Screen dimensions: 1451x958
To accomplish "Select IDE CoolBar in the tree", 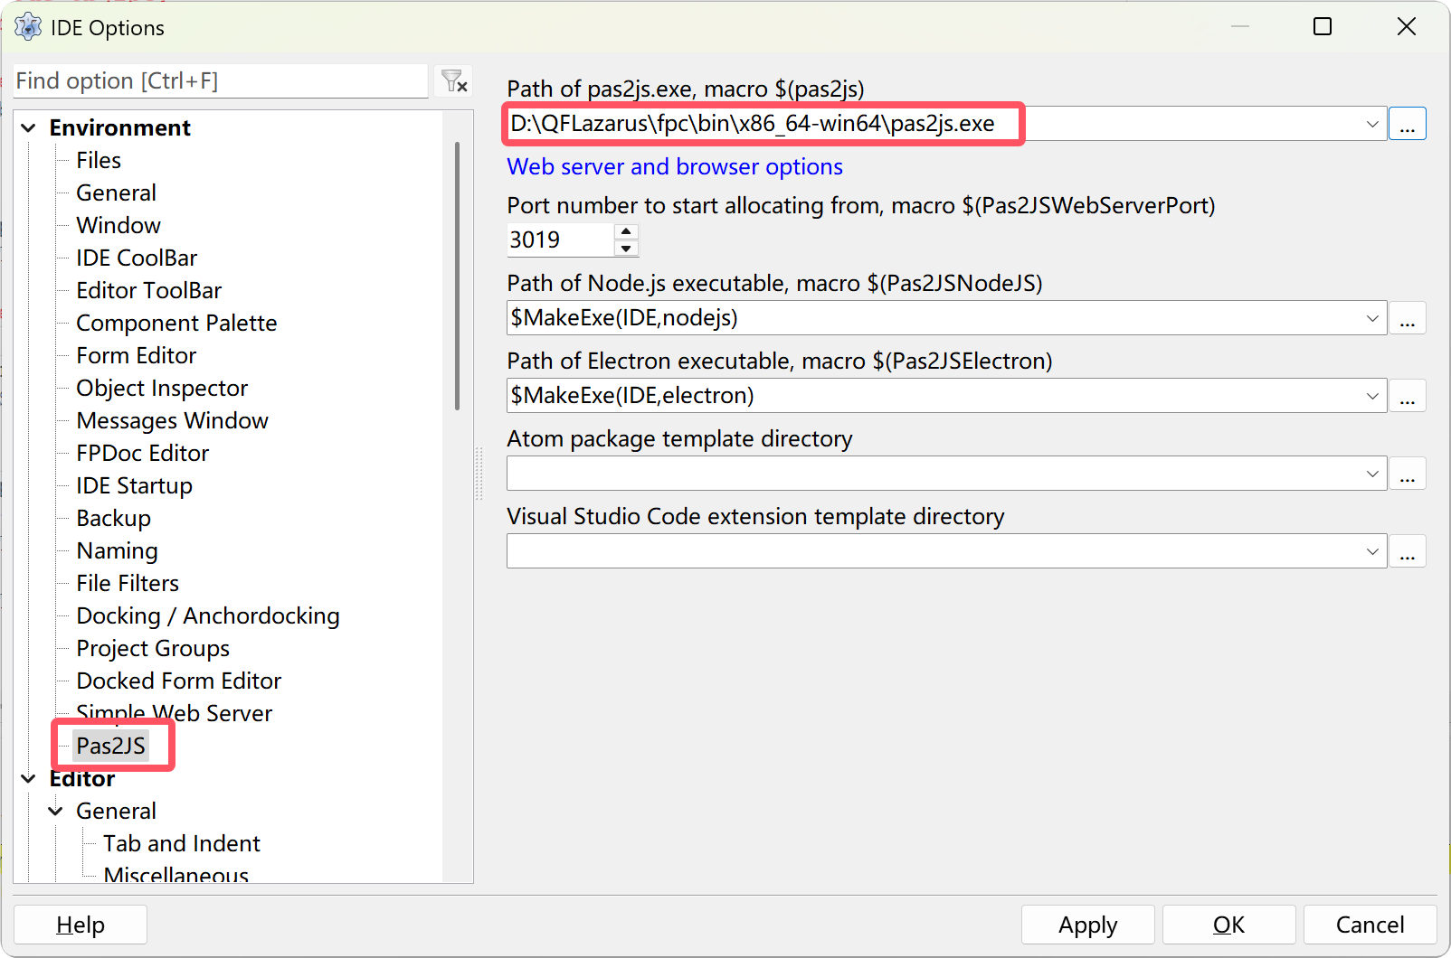I will 137,258.
